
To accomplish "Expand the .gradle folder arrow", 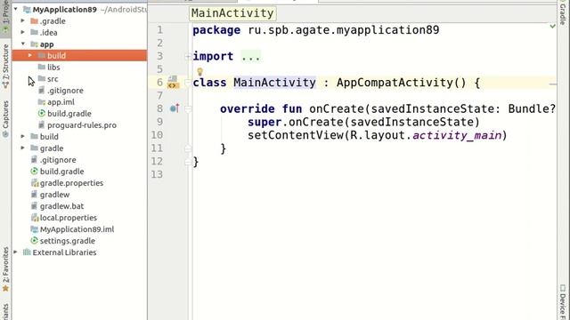I will [x=23, y=20].
